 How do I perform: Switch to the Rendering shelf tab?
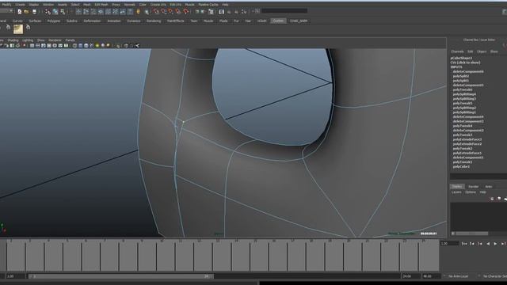[x=154, y=21]
